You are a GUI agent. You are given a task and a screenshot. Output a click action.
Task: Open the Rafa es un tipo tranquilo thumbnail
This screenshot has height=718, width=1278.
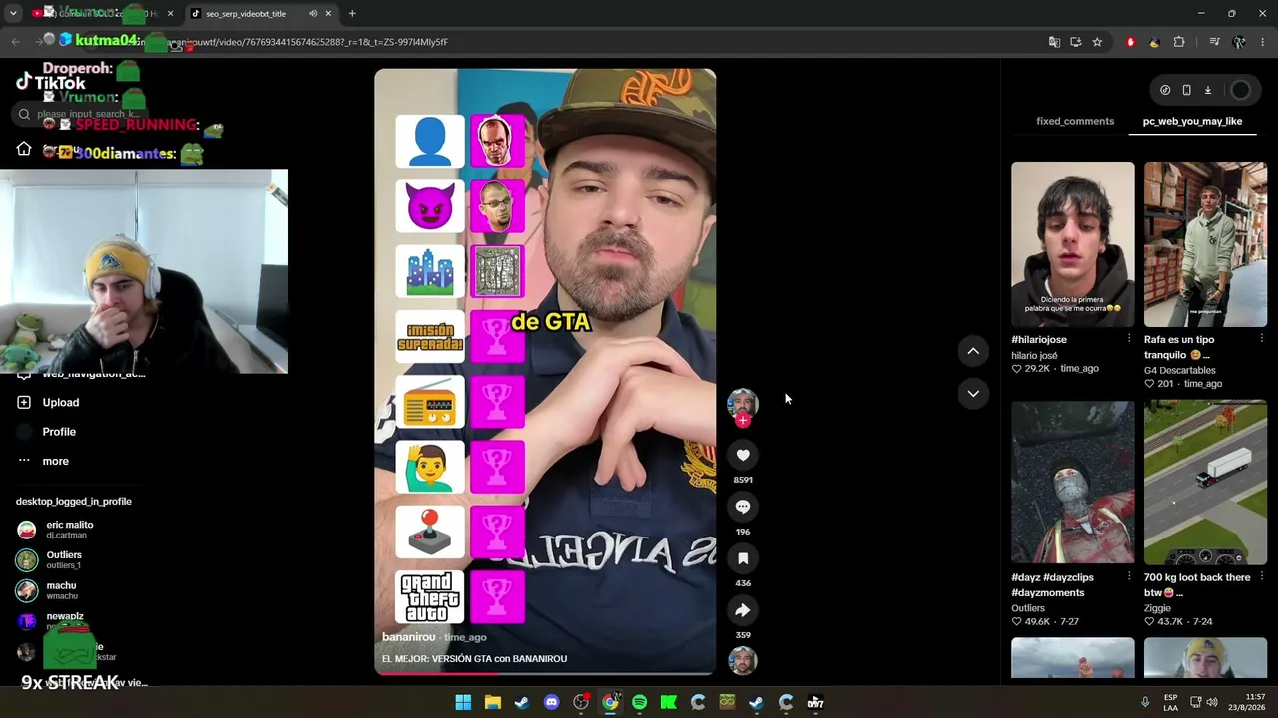click(x=1205, y=244)
